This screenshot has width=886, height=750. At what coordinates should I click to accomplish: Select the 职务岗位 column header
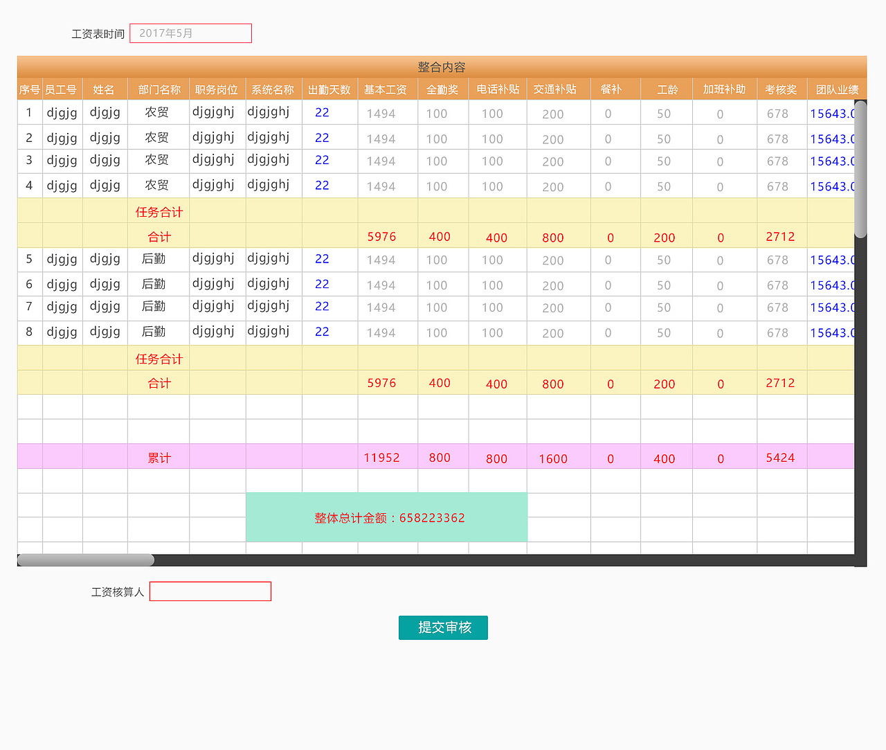[217, 89]
